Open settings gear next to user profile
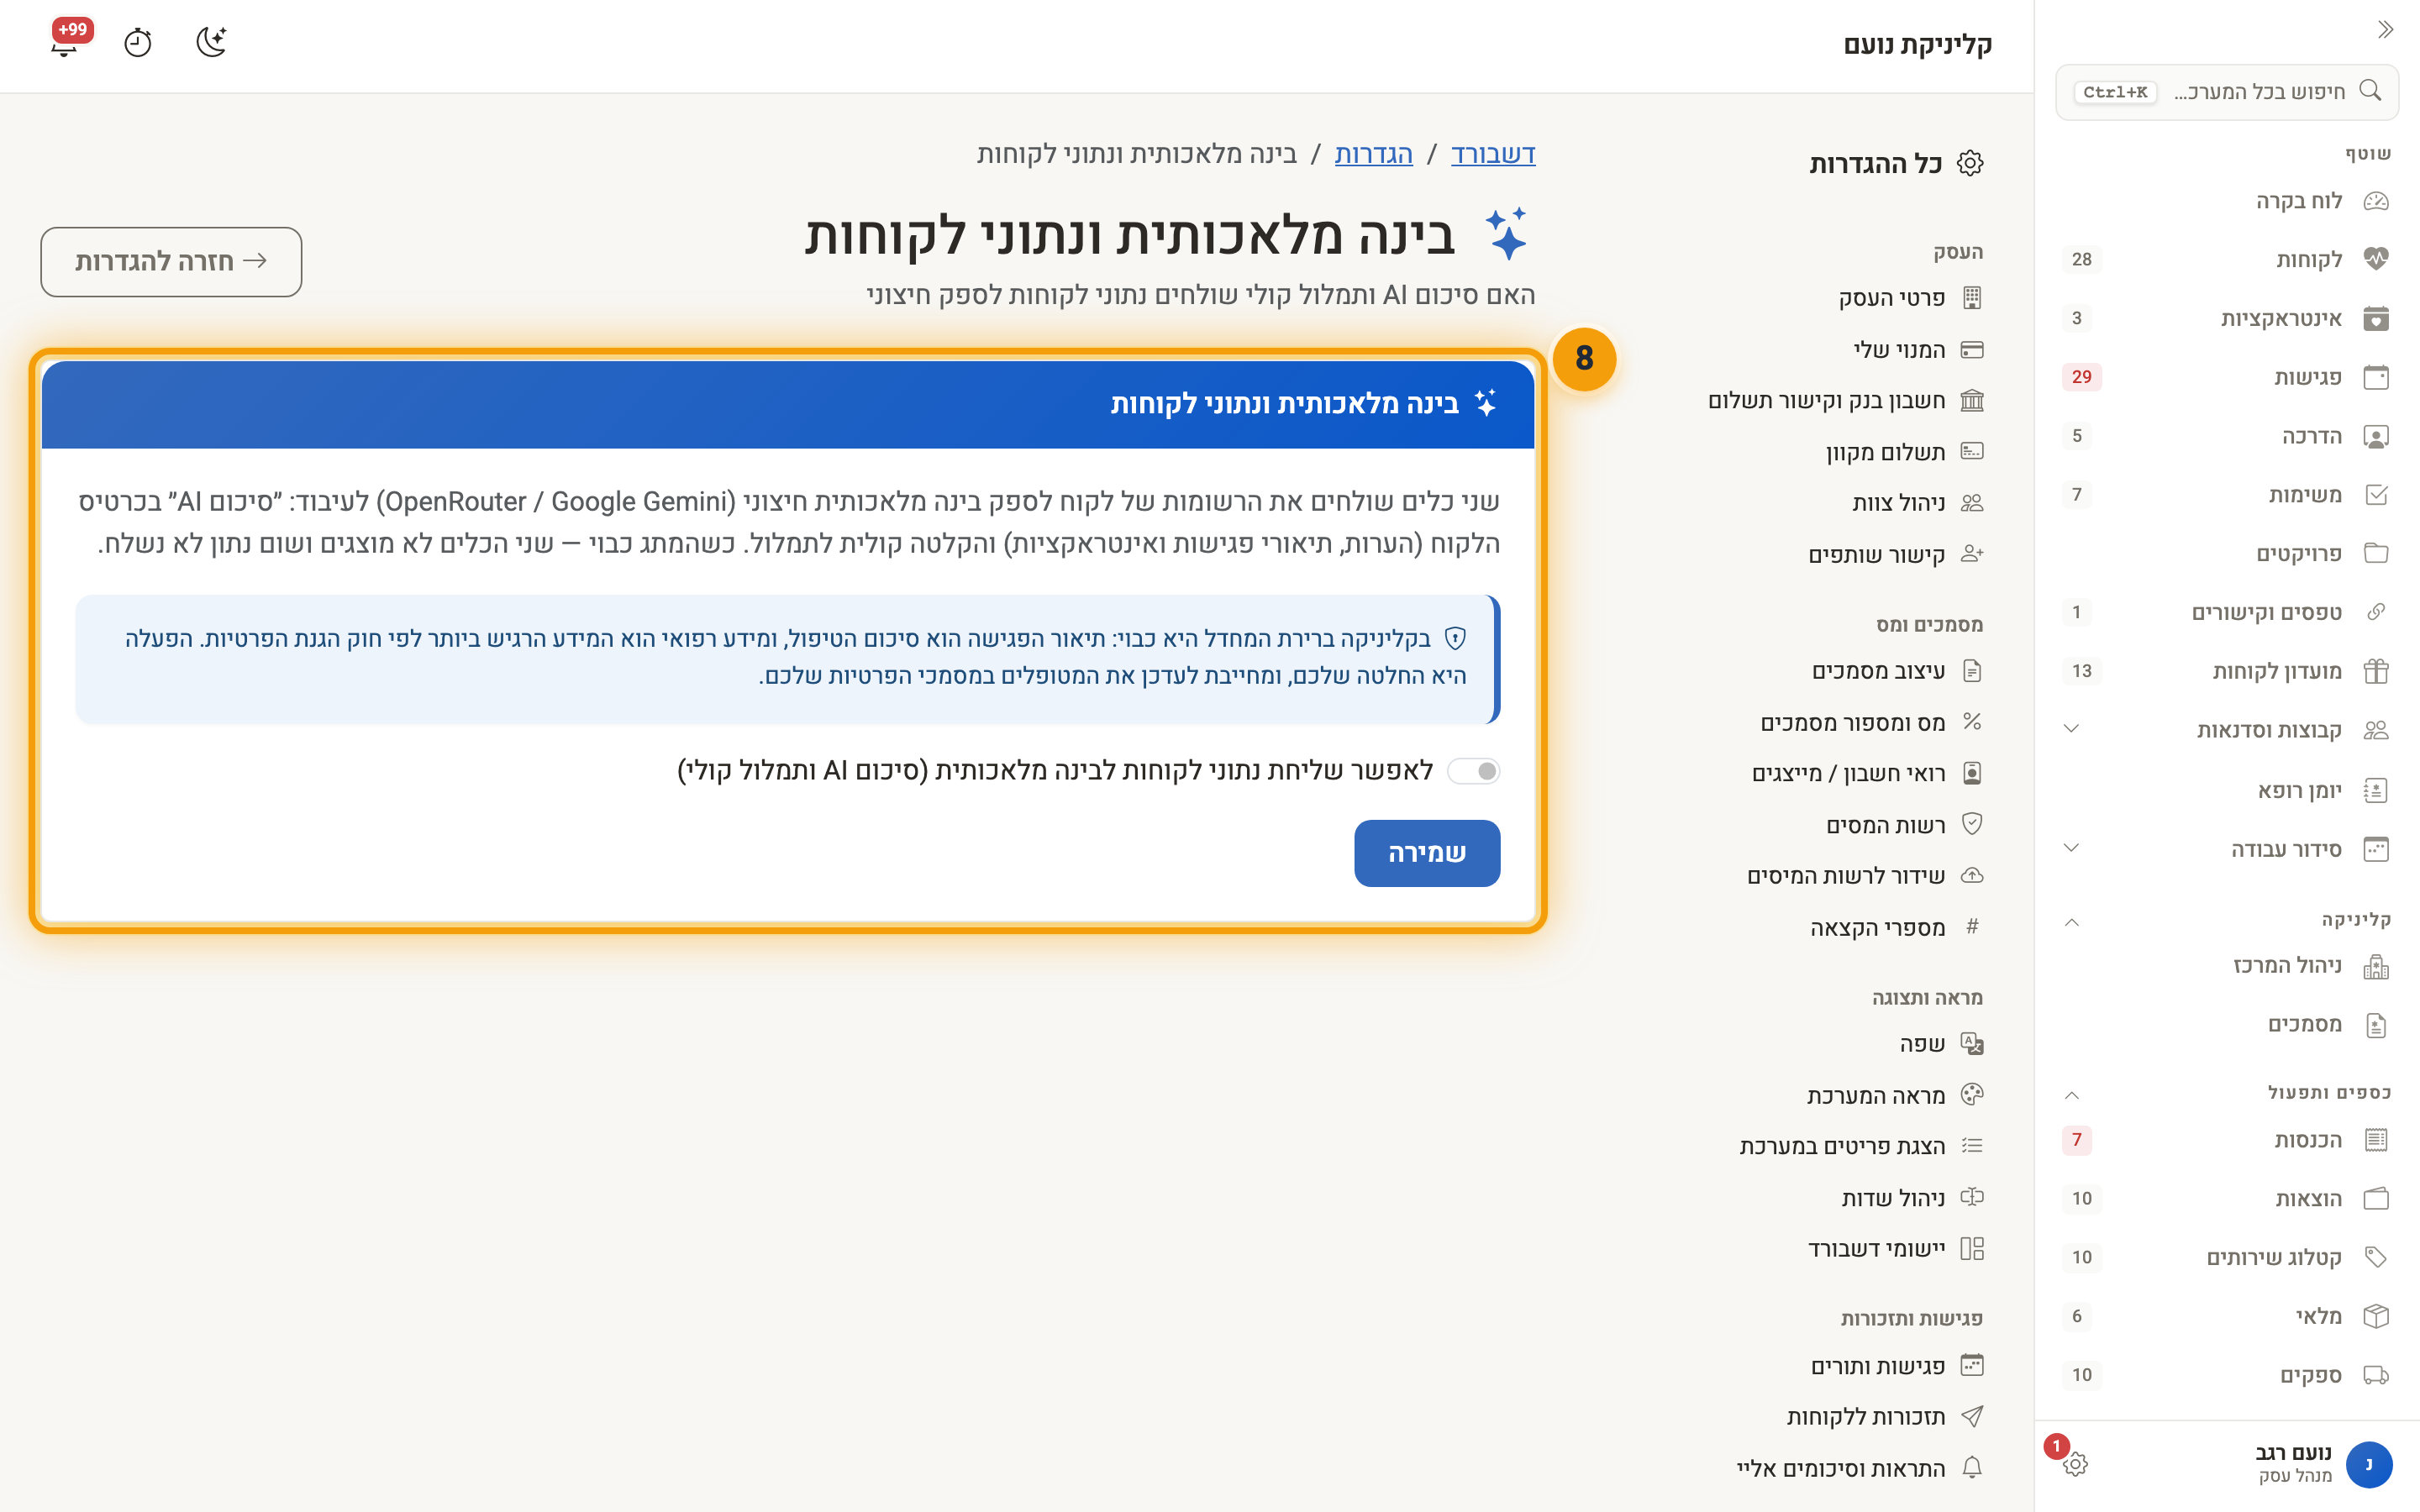 pyautogui.click(x=2075, y=1464)
